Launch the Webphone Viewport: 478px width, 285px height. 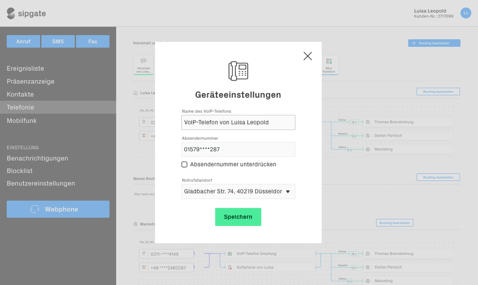tap(58, 209)
